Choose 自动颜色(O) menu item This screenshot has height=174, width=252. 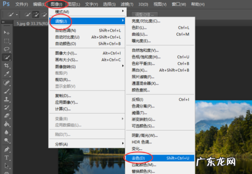point(87,44)
